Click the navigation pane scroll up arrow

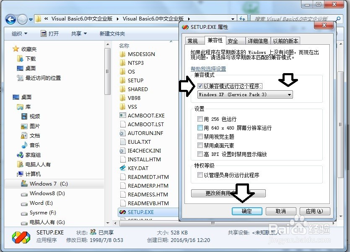coord(108,45)
